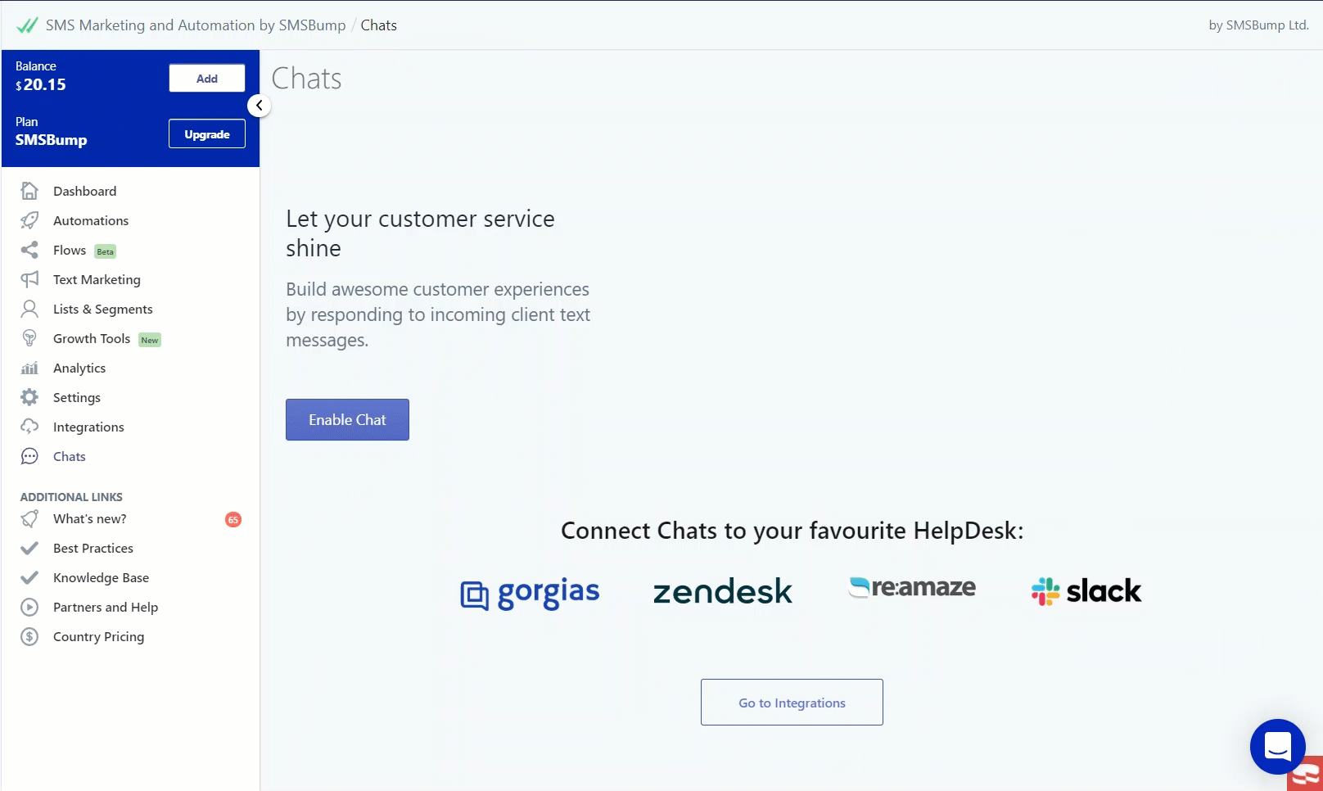Add balance with the Add button
Viewport: 1323px width, 791px height.
(x=207, y=79)
